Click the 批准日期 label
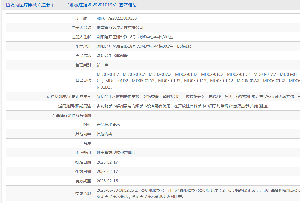This screenshot has width=300, height=203. 83,162
